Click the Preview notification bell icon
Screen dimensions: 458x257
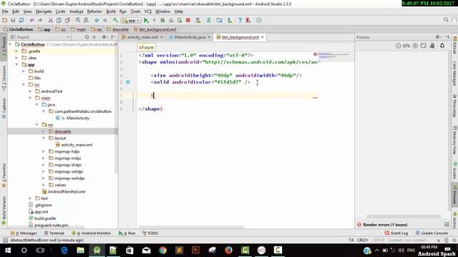click(442, 46)
